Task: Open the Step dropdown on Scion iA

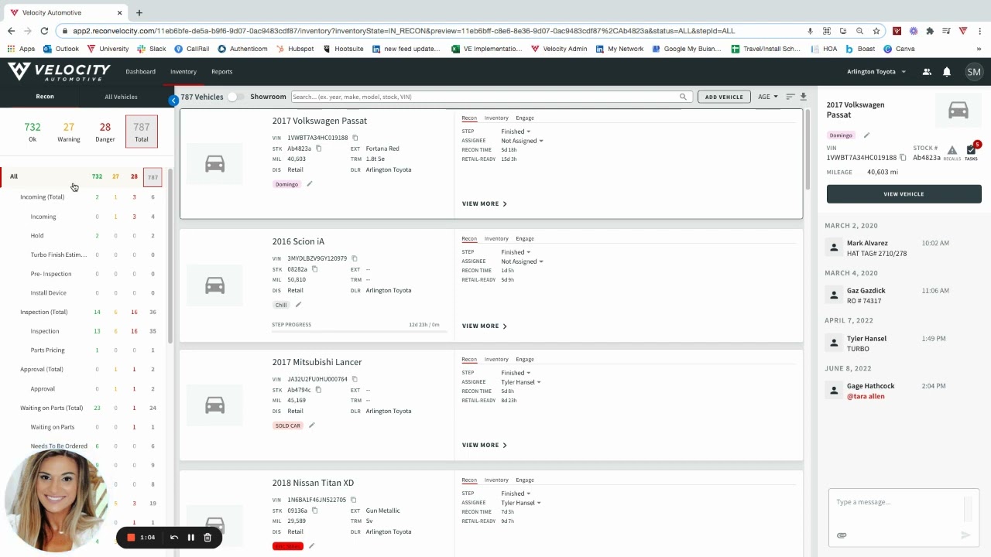Action: [x=516, y=252]
